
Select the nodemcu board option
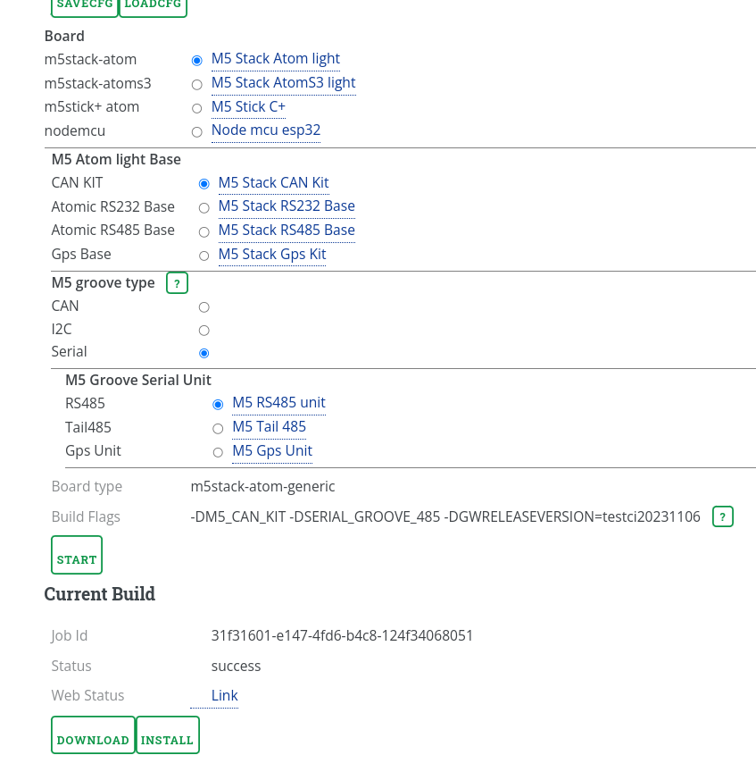196,131
